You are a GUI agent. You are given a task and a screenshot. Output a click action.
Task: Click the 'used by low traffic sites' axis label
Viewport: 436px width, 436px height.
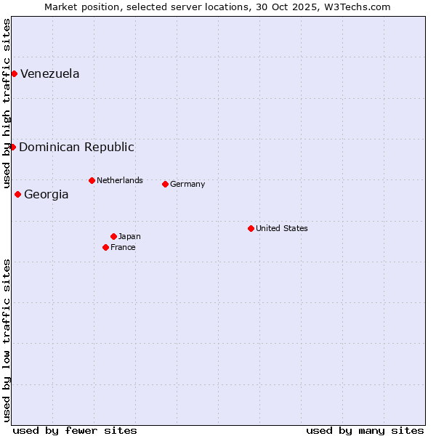7,339
